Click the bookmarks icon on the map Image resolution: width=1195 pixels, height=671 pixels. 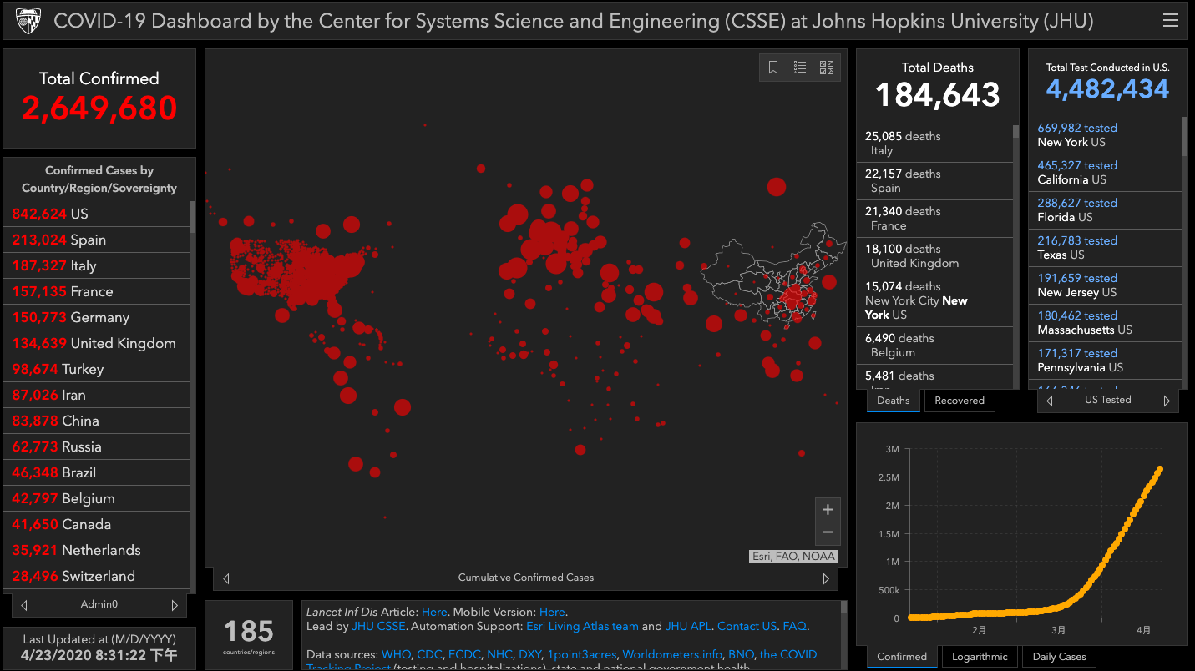pos(773,68)
